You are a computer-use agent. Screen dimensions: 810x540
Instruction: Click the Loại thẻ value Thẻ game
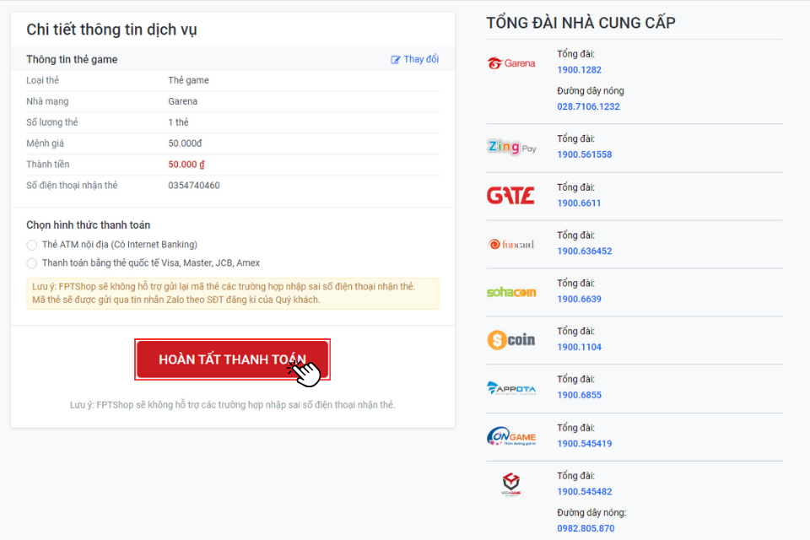[188, 80]
